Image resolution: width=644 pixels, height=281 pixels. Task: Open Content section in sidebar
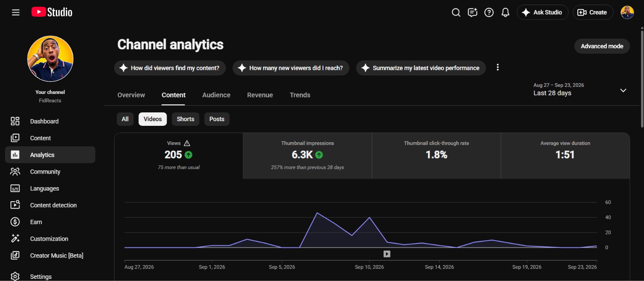click(50, 138)
